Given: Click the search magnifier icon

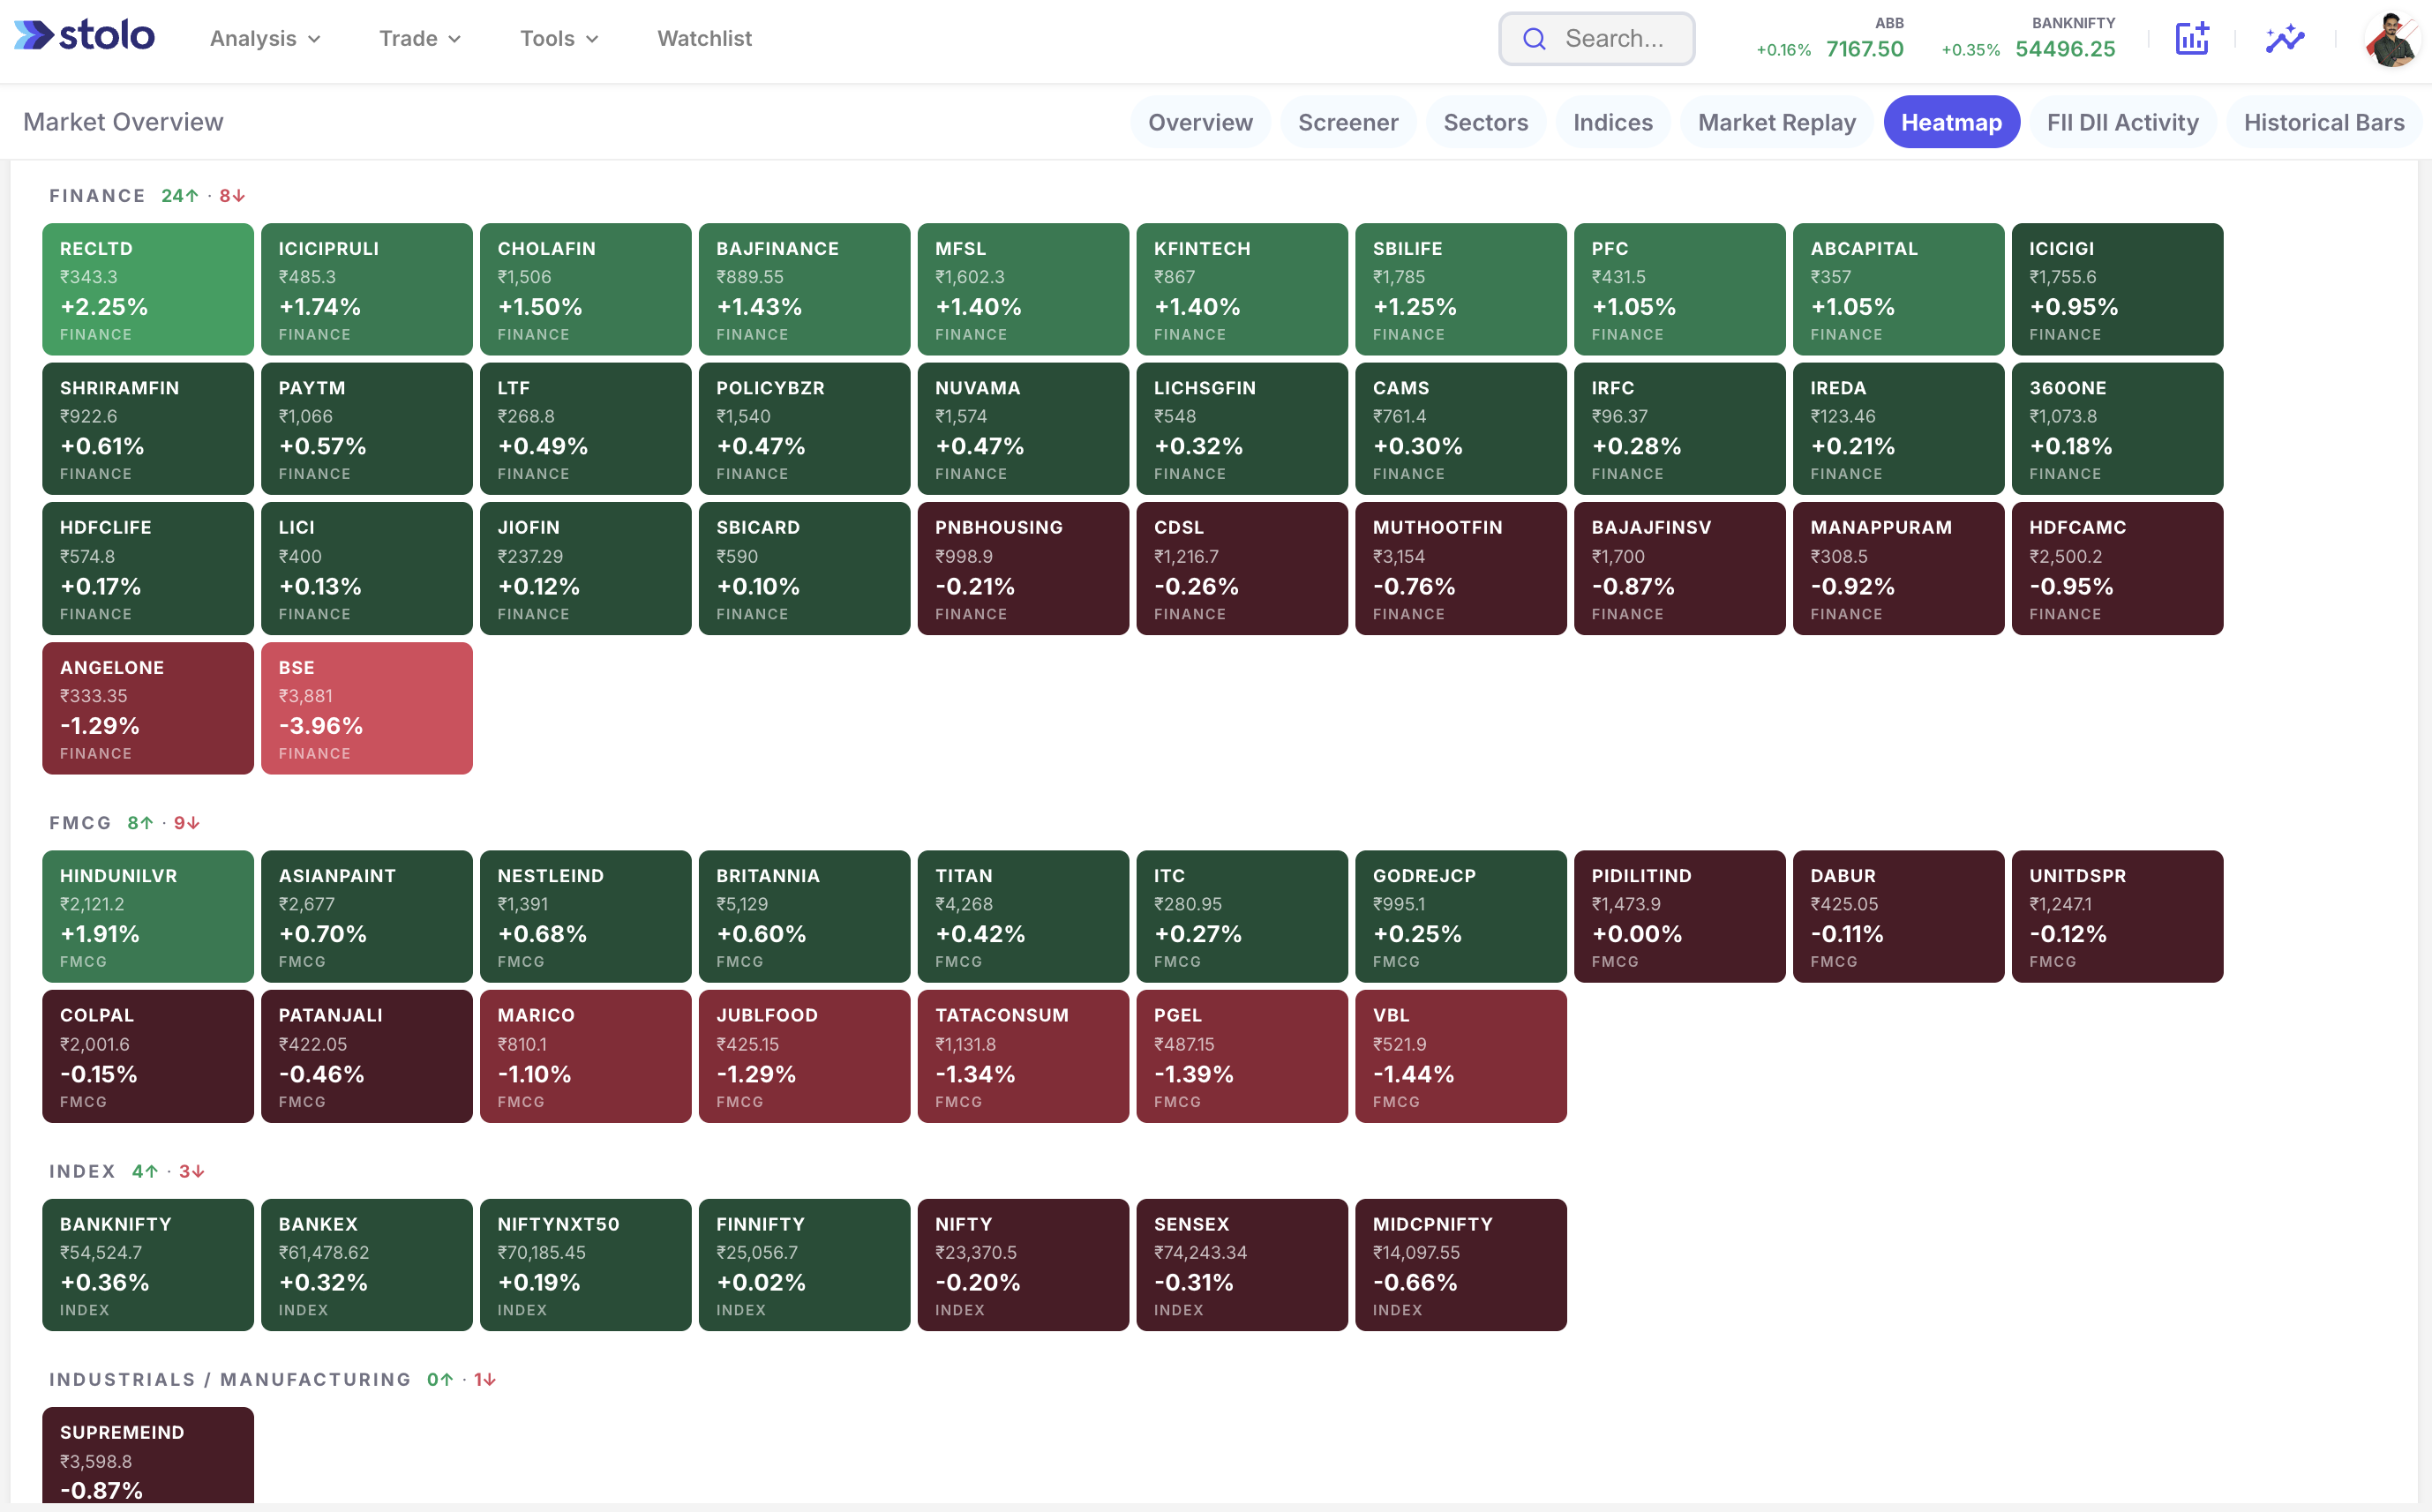Looking at the screenshot, I should (x=1534, y=39).
